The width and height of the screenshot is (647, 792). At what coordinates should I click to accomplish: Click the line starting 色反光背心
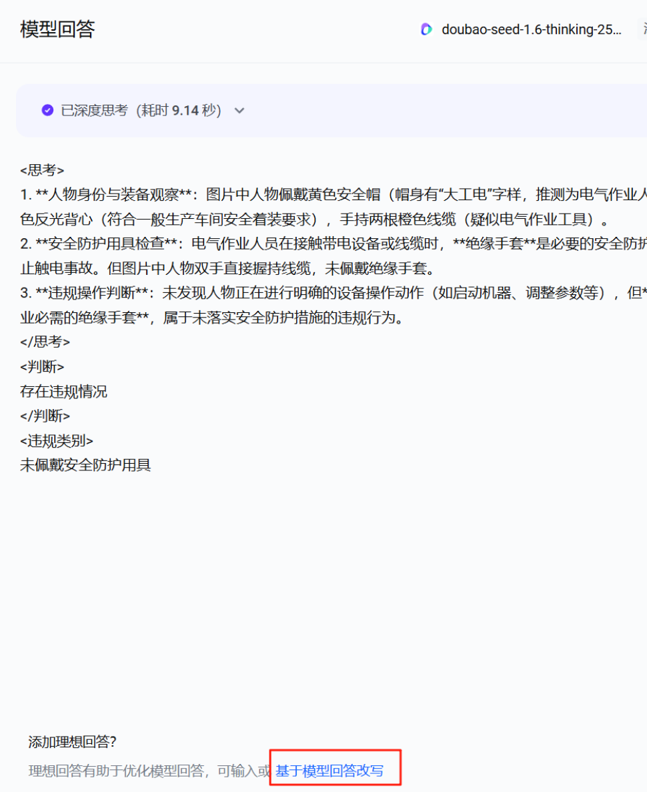(x=314, y=220)
